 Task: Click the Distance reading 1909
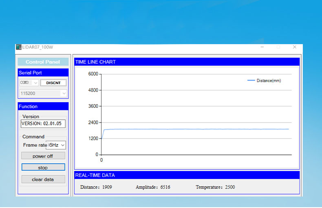pos(107,187)
